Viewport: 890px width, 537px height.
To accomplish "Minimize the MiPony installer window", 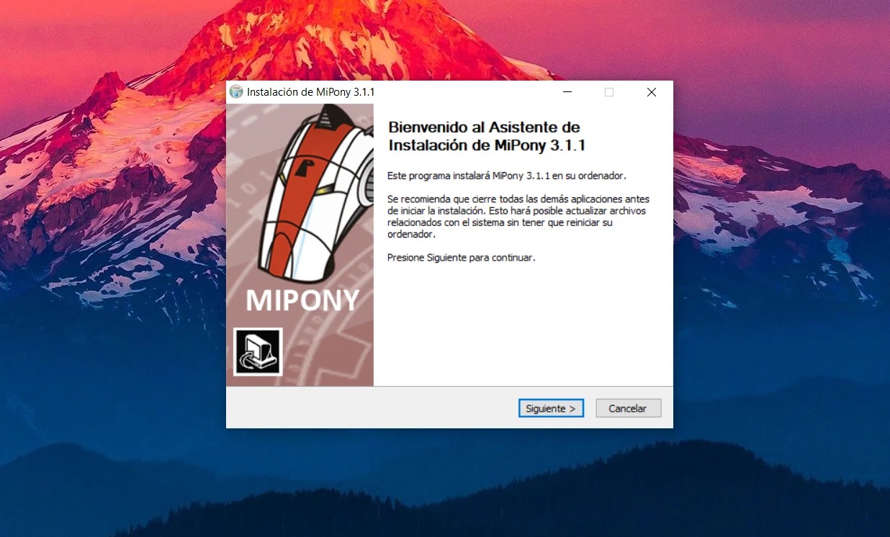I will [x=567, y=92].
